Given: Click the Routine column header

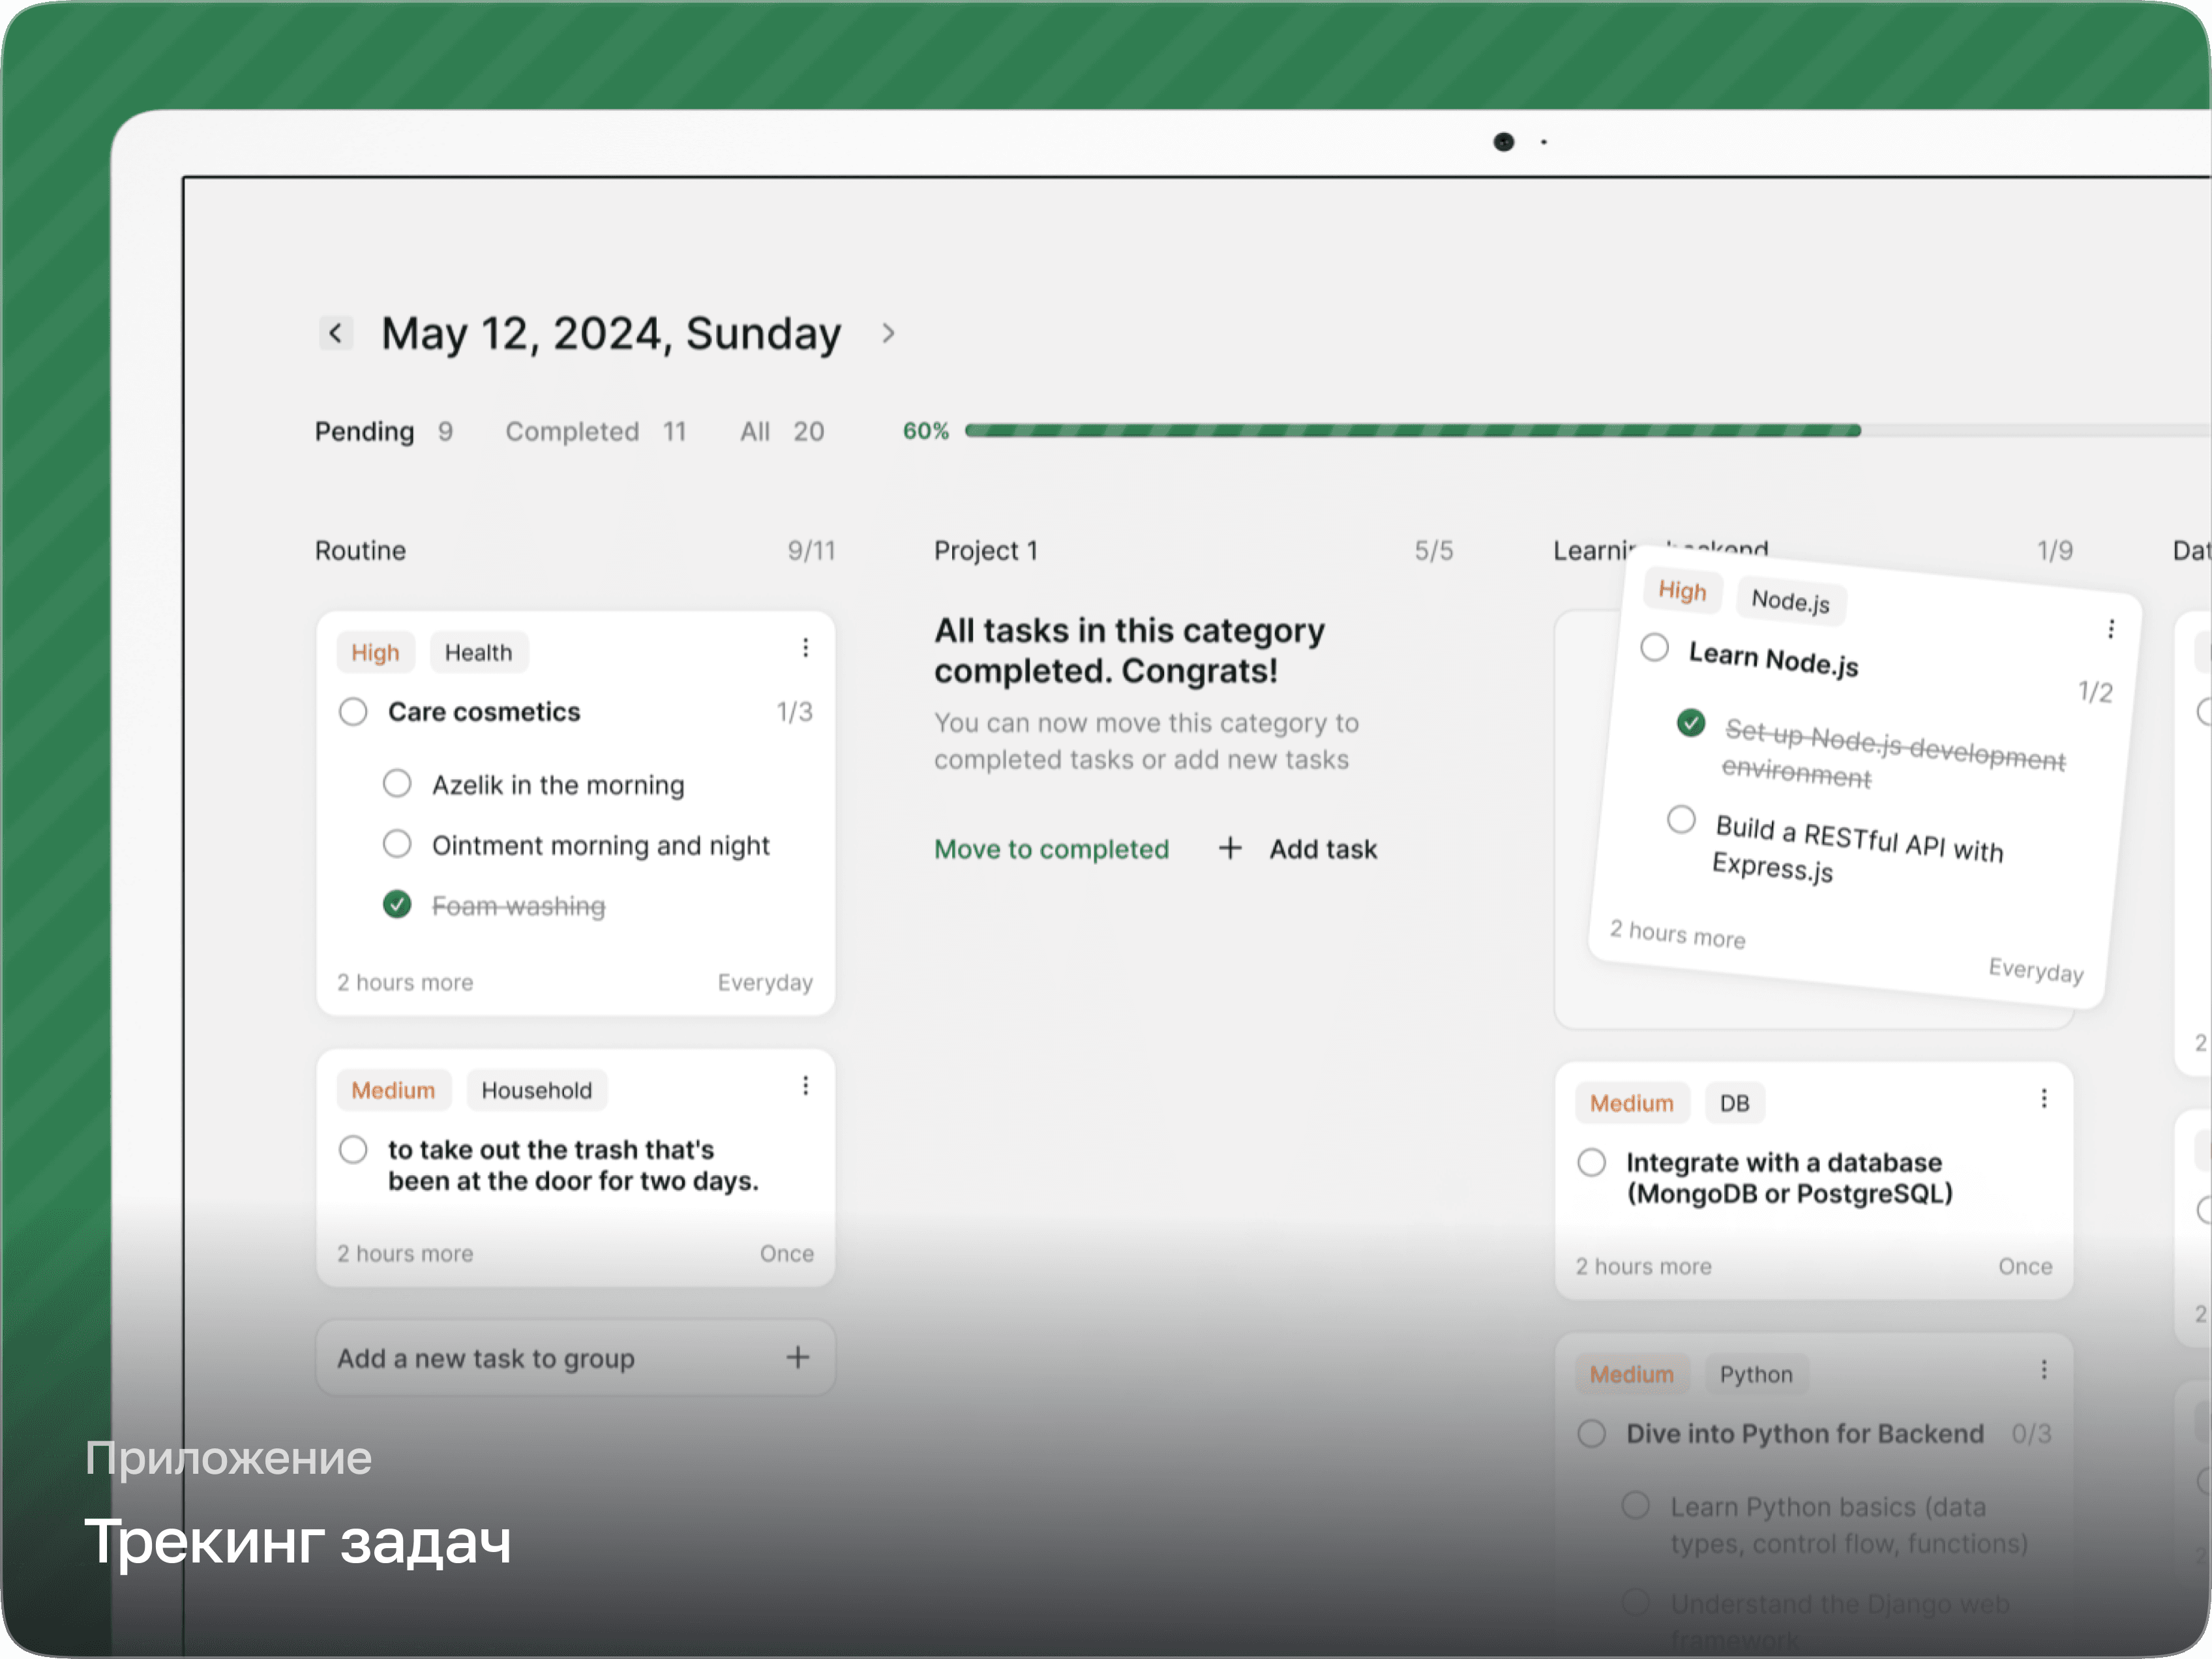Looking at the screenshot, I should coord(361,551).
